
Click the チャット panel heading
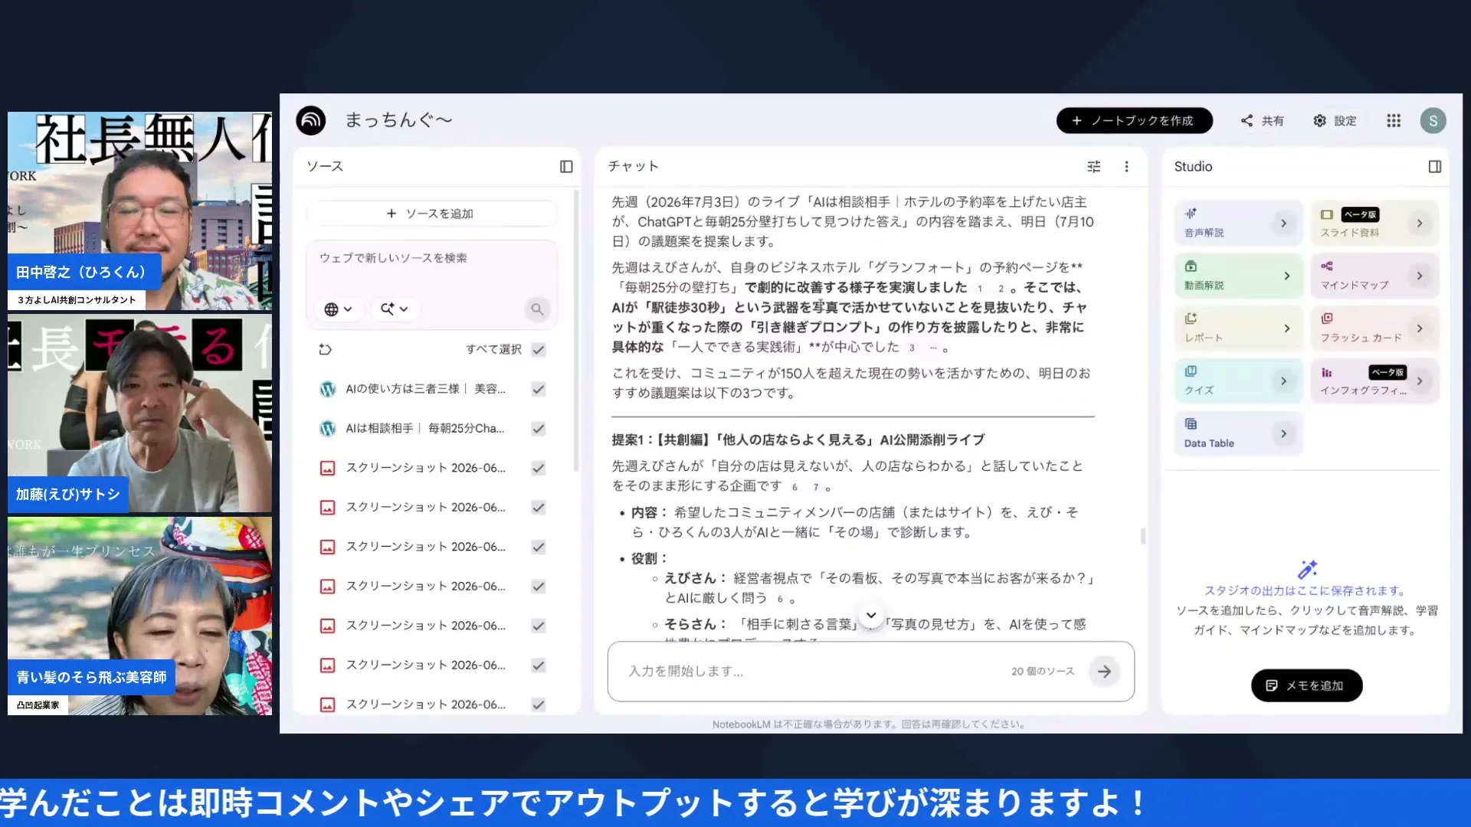coord(633,166)
